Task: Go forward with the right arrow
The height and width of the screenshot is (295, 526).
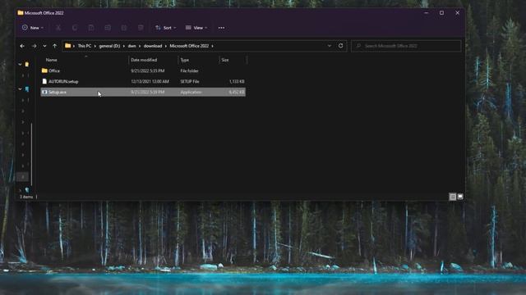Action: (x=34, y=46)
